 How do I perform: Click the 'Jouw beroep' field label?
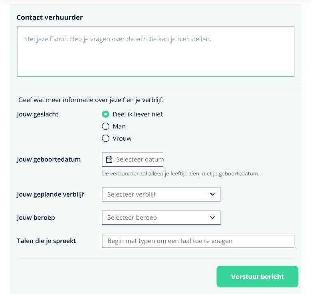coord(36,218)
